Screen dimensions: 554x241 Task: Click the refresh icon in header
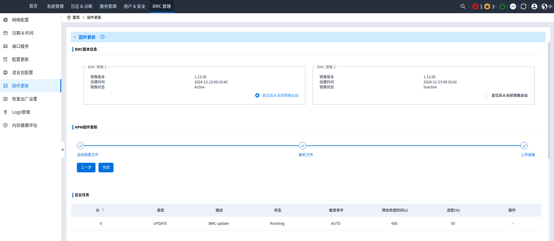523,6
